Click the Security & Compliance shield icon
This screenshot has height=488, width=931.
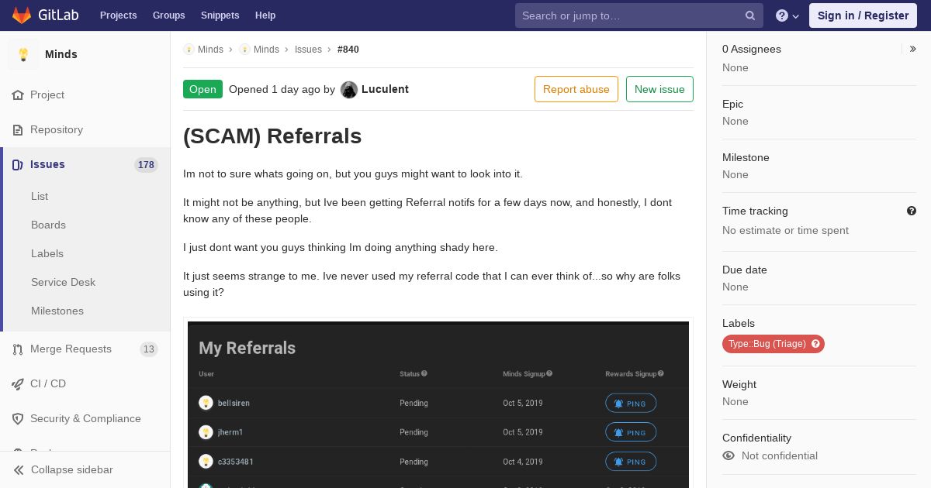18,418
